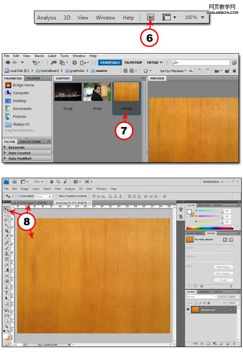This screenshot has height=352, width=243.
Task: Expand Keywords filter in Bridge
Action: point(5,147)
